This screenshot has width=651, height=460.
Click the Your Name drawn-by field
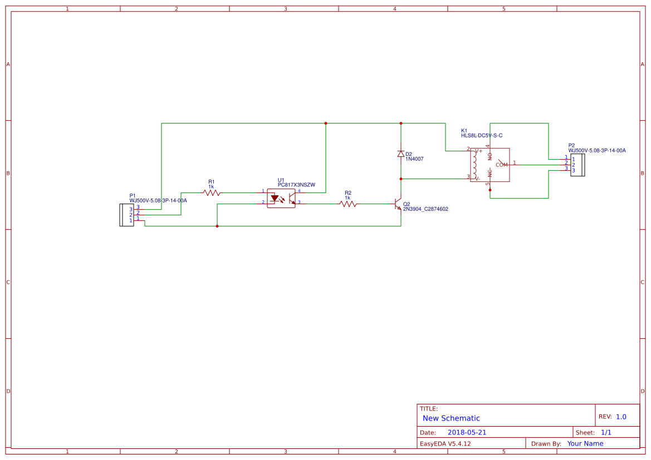[x=585, y=443]
